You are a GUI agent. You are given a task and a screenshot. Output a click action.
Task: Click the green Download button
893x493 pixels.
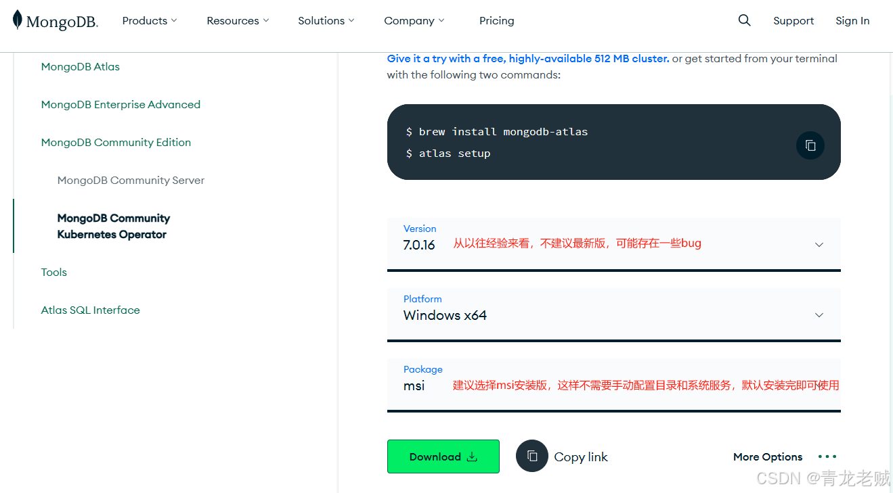pyautogui.click(x=443, y=456)
